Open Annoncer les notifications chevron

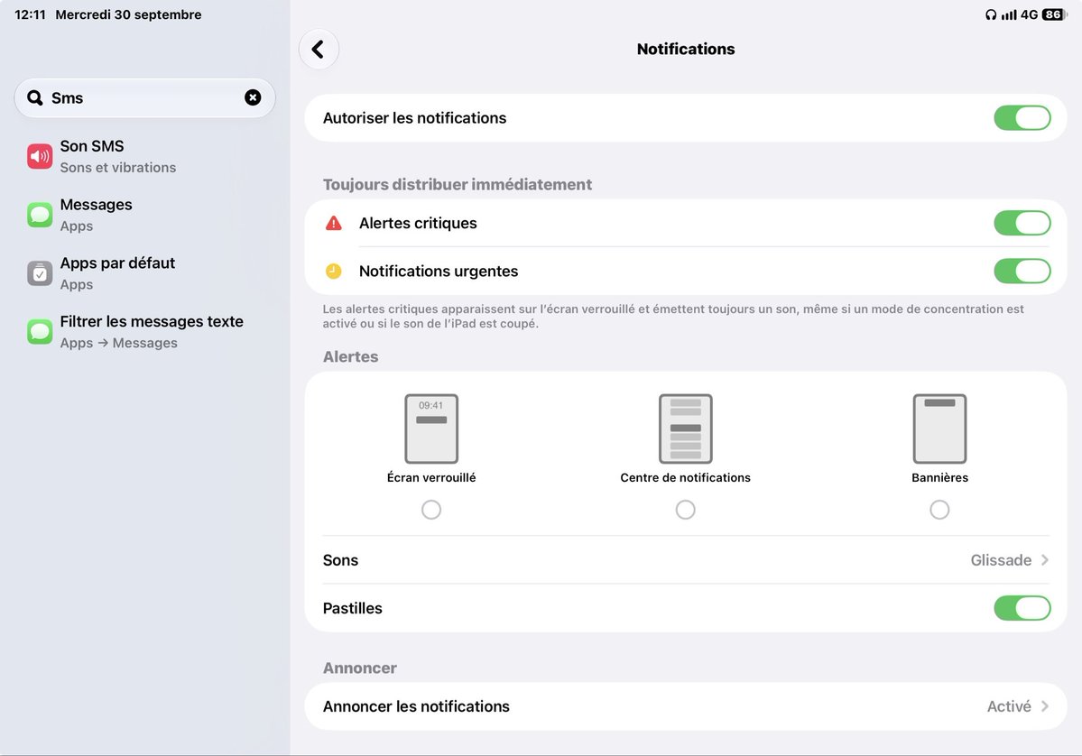(1045, 706)
